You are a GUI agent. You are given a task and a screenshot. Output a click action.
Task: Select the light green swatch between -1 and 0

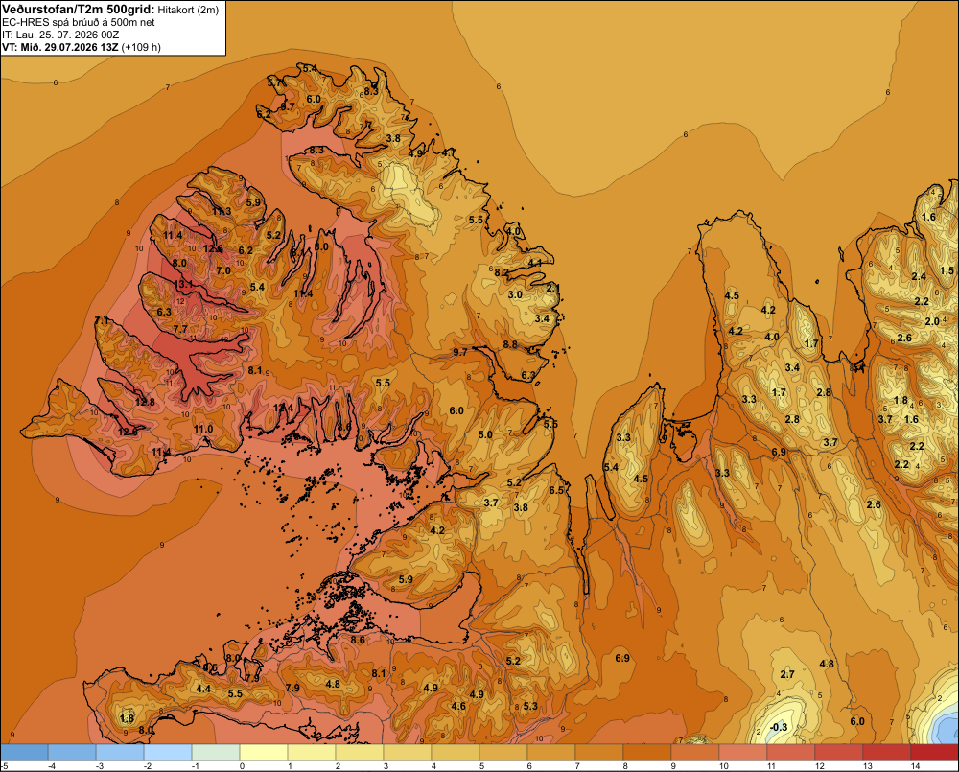[x=216, y=753]
